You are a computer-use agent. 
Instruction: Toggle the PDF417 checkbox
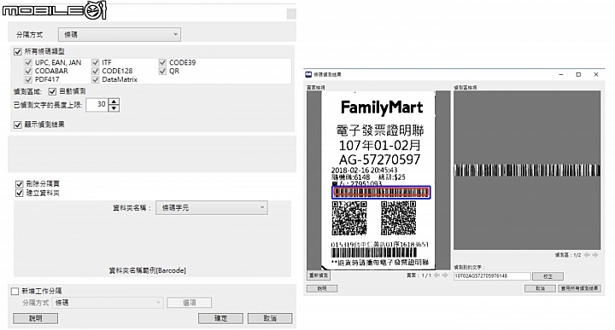click(x=28, y=80)
